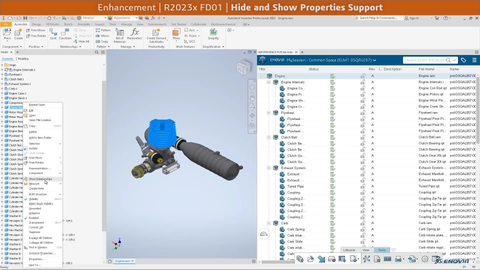Collapse the root Engine node
This screenshot has height=270, width=480.
point(262,76)
